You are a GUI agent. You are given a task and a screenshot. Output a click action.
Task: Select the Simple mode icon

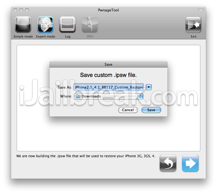tap(23, 25)
